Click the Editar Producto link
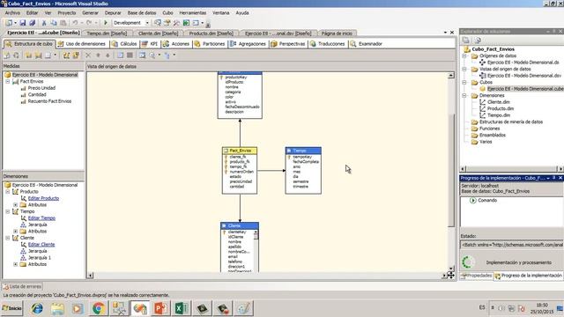The image size is (564, 317). click(43, 198)
